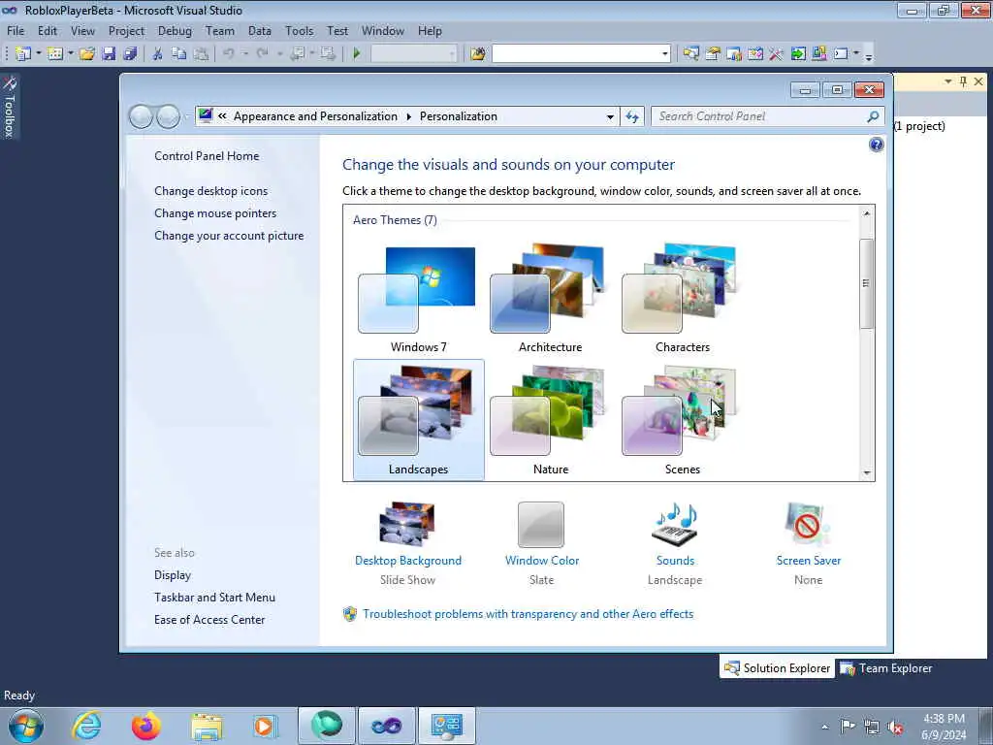993x745 pixels.
Task: Select the Scenes theme
Action: coord(682,420)
